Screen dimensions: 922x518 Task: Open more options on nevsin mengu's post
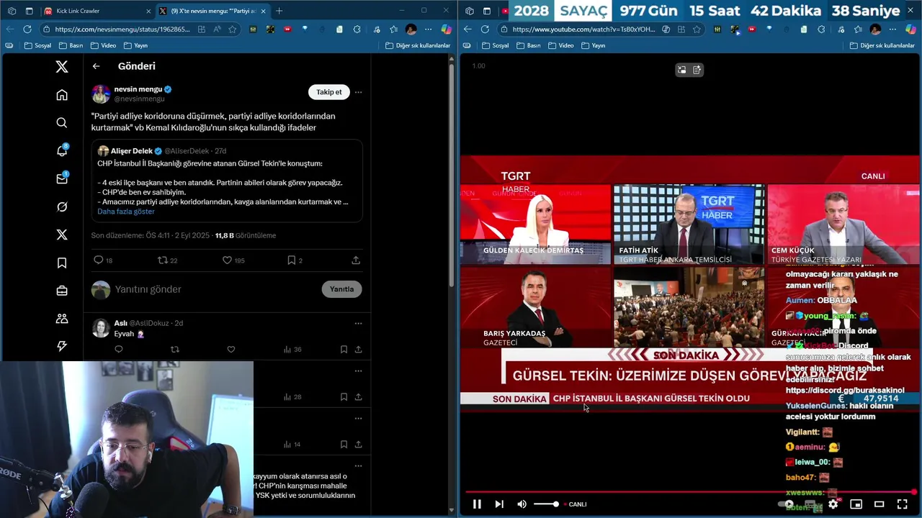358,92
